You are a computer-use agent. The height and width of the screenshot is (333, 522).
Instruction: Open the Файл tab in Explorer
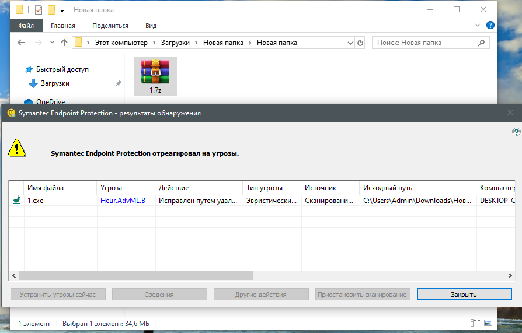26,26
